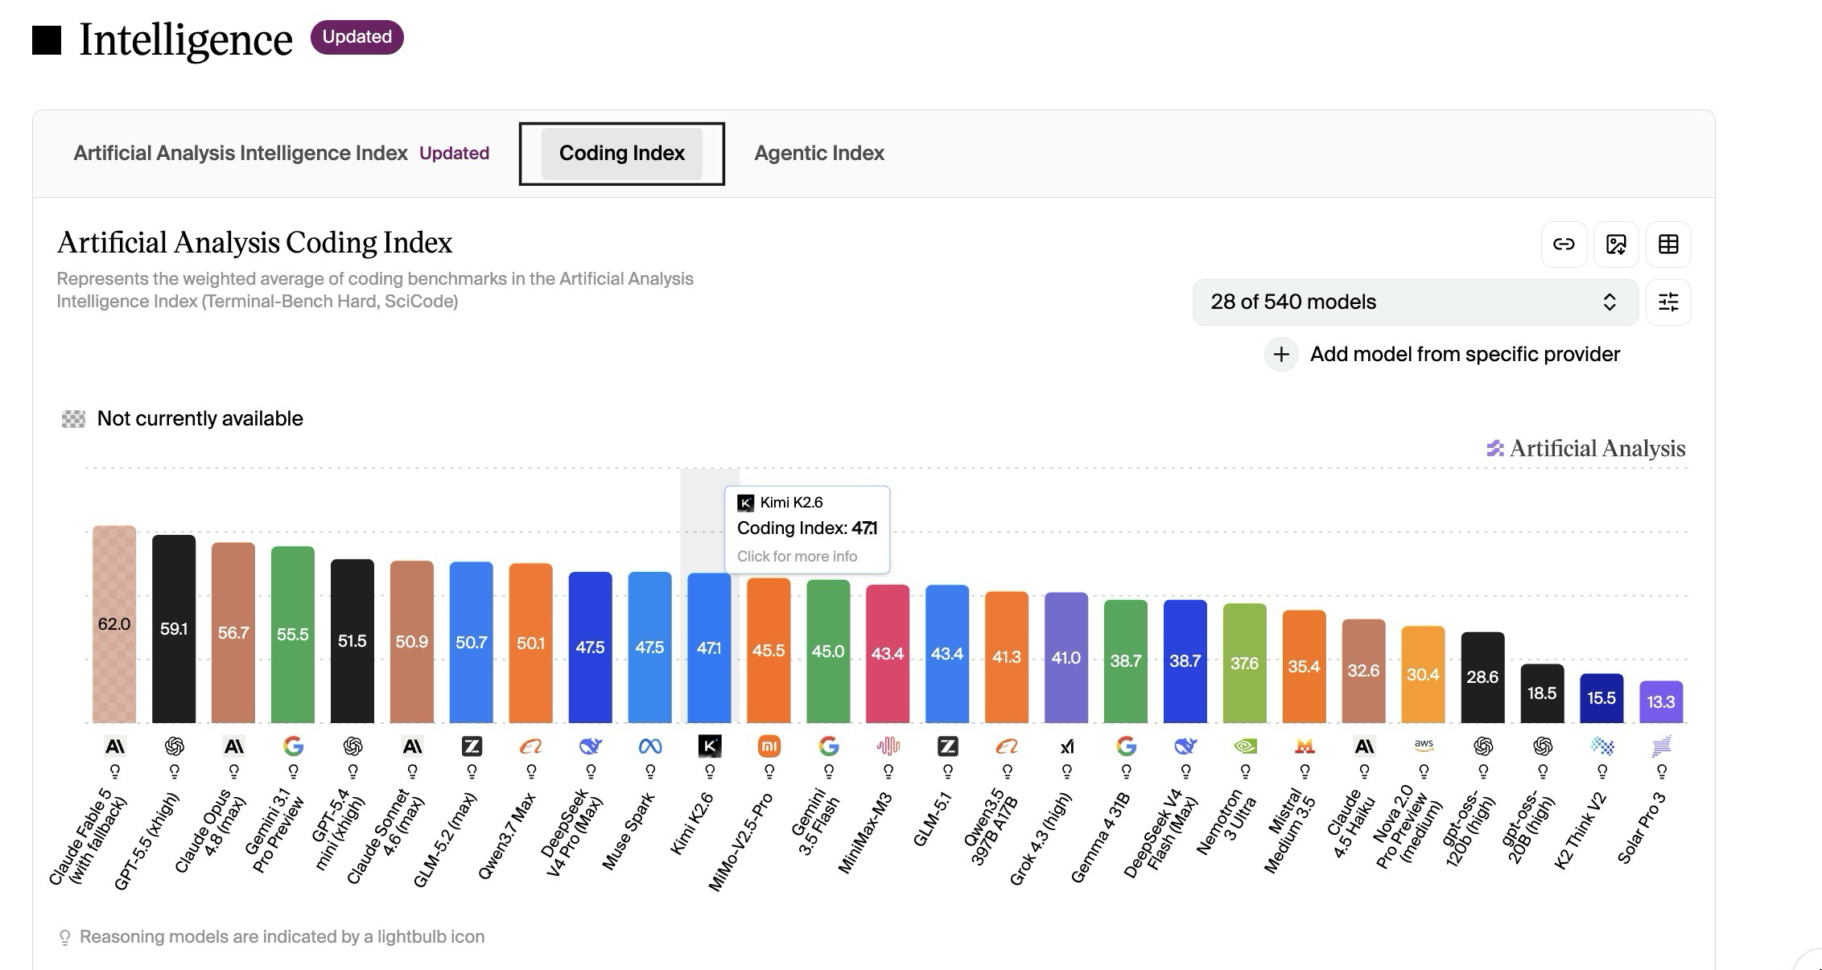
Task: Click the Google logo under Gemini 3.1 Pro Preview
Action: coord(293,746)
